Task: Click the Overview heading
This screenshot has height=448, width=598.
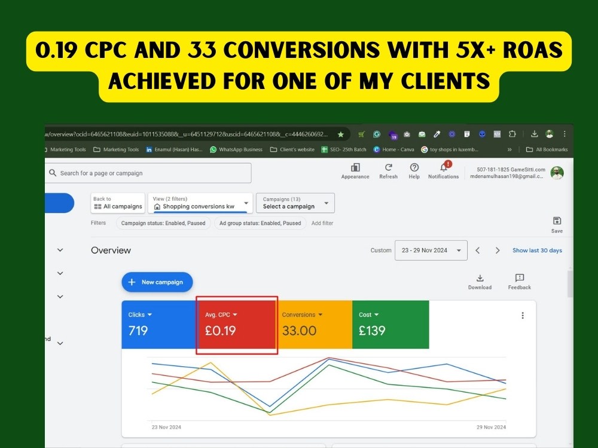Action: pos(111,250)
